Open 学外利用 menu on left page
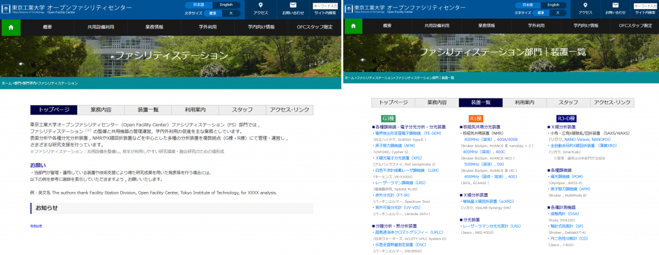 point(208,27)
